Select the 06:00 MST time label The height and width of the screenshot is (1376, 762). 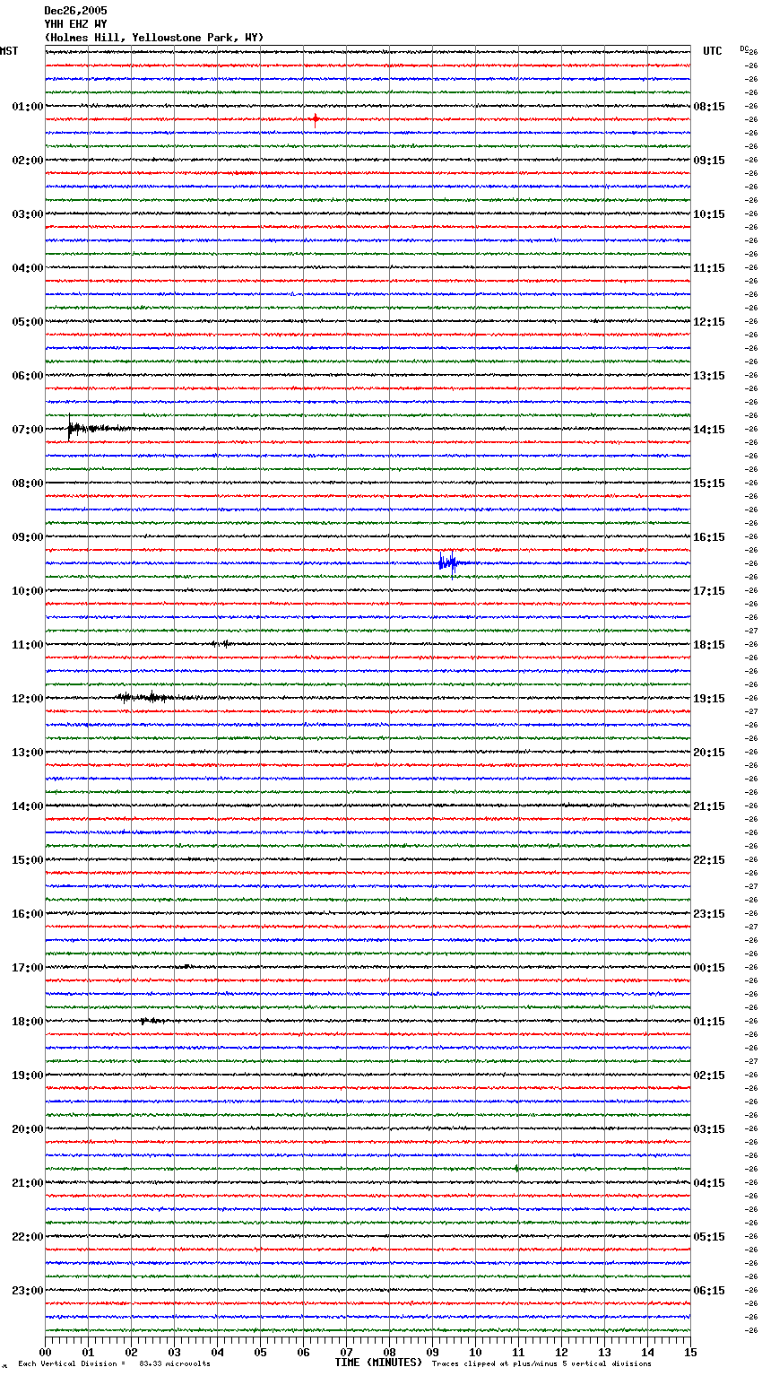tap(28, 376)
